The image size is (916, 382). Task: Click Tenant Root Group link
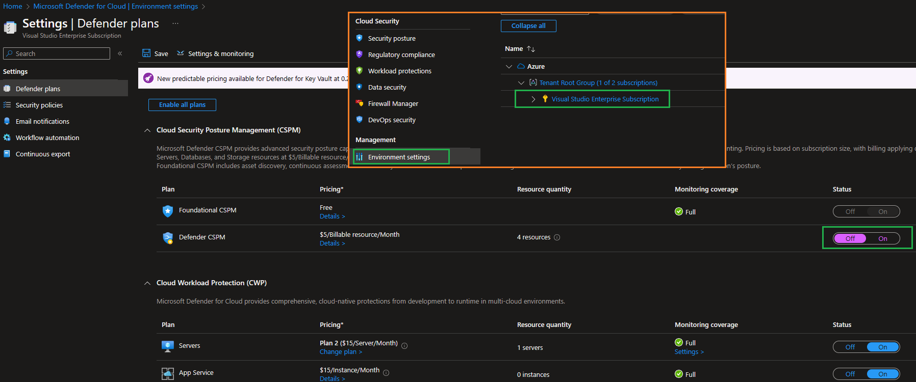598,83
